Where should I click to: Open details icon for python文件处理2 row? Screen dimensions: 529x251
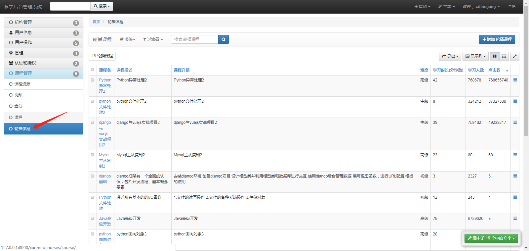(x=515, y=101)
